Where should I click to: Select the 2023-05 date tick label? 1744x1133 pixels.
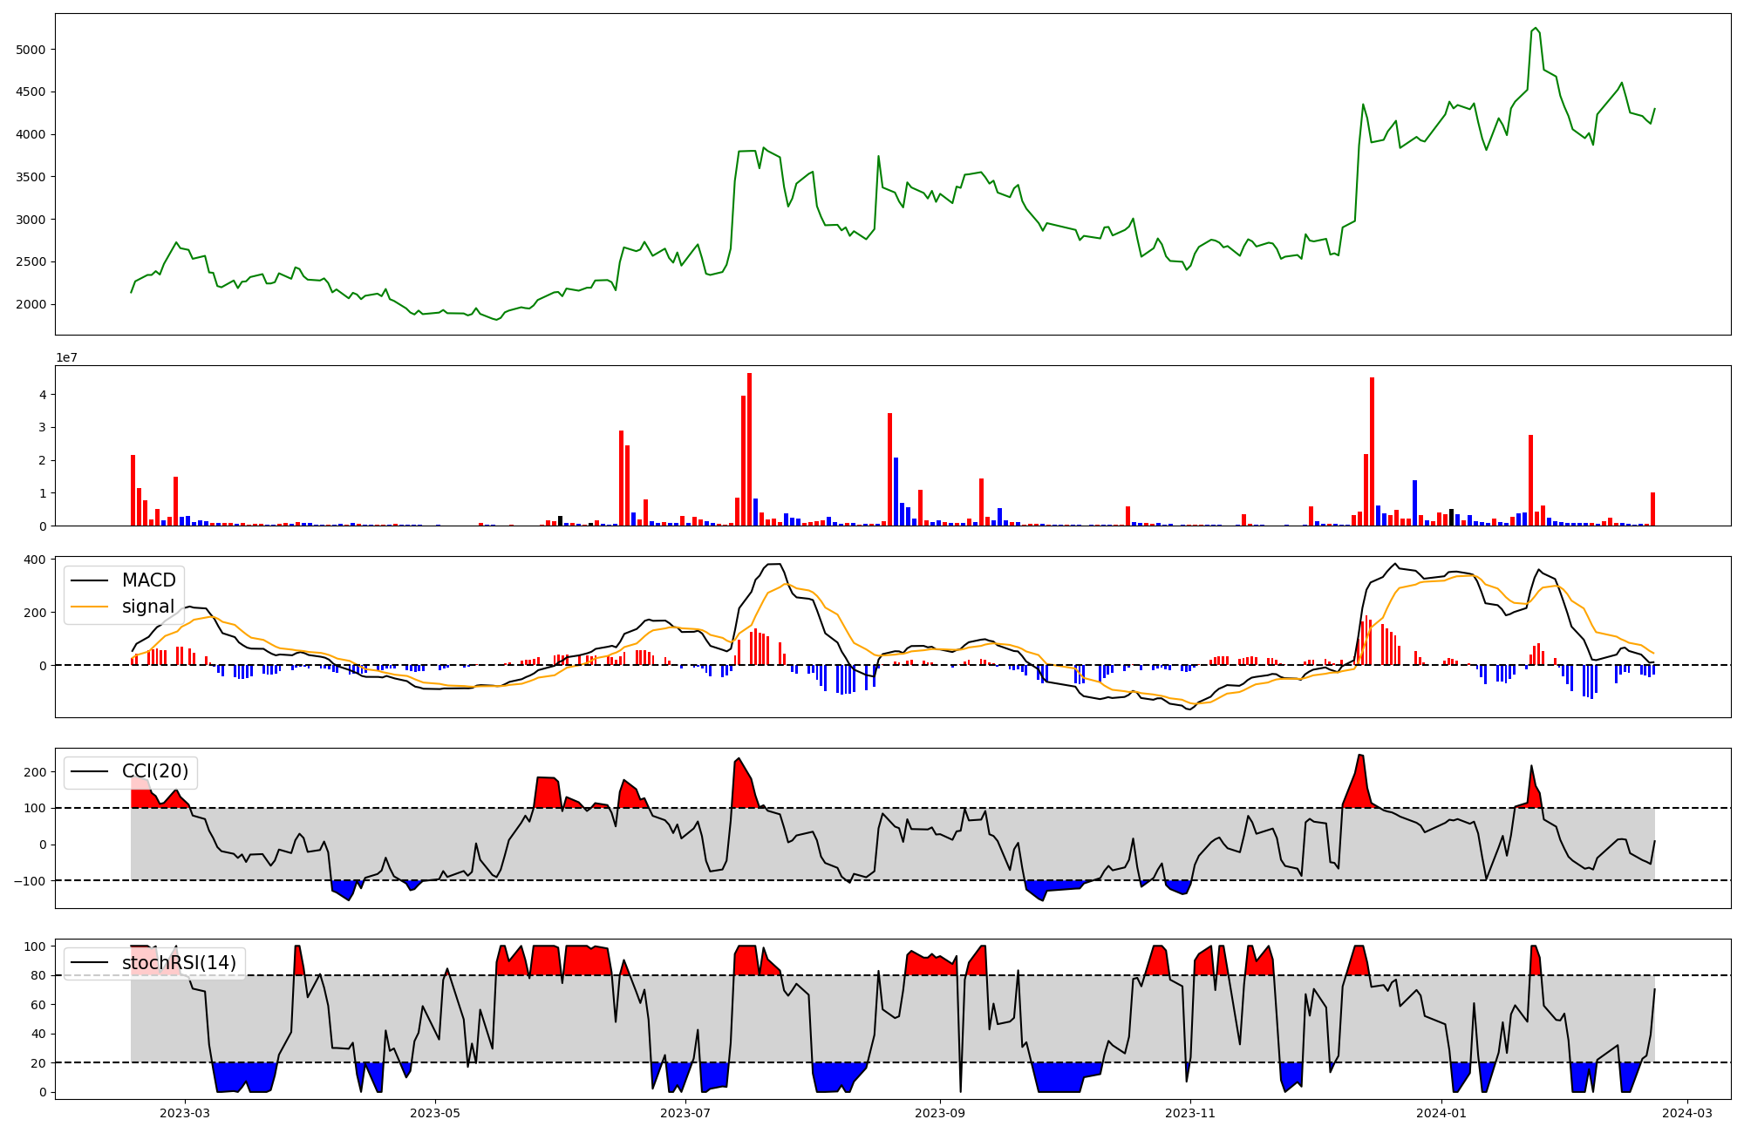coord(435,1113)
